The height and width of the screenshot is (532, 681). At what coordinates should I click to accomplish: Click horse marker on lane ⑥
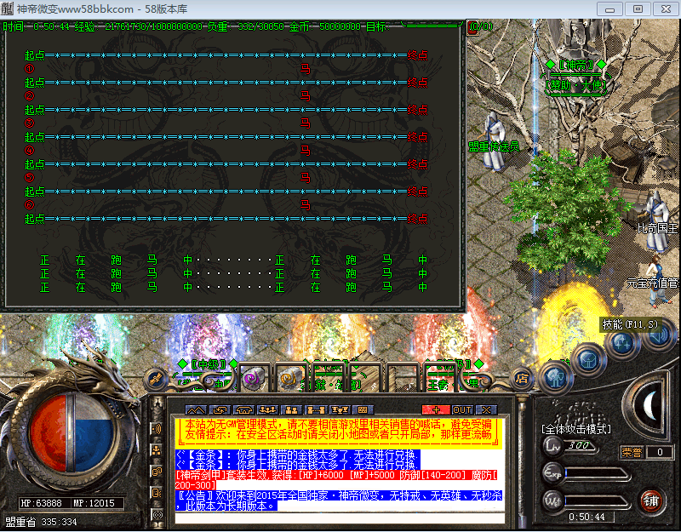coord(306,204)
